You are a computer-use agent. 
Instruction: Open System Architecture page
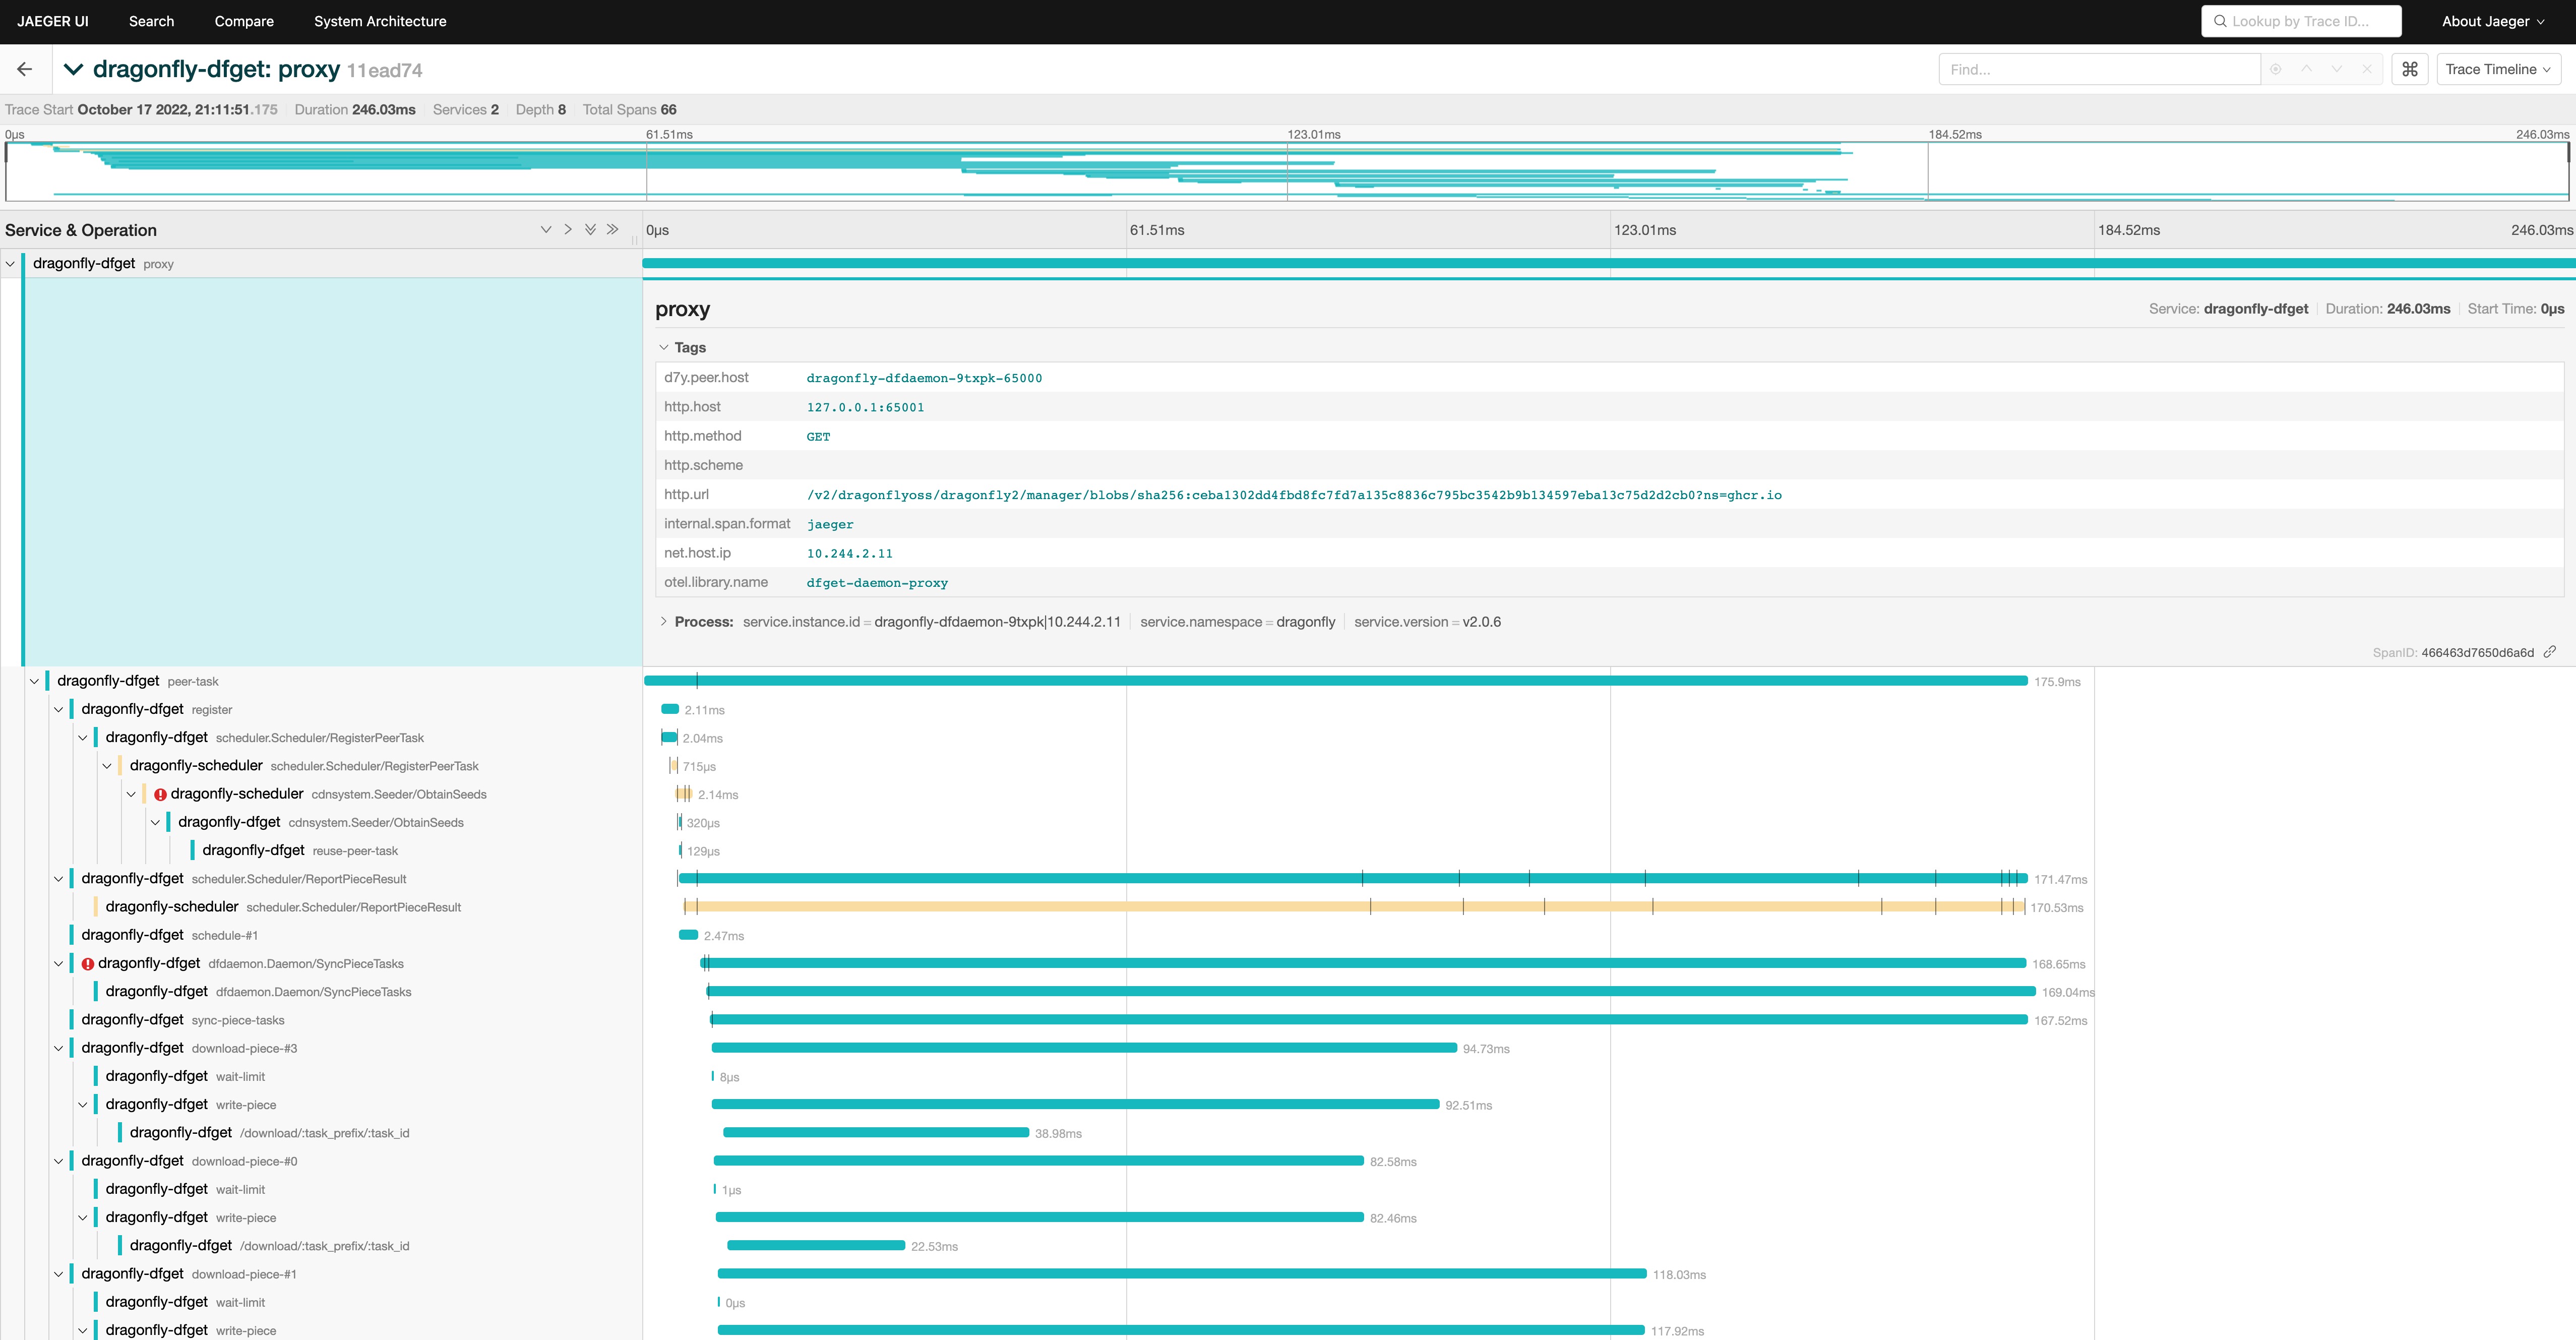point(380,21)
